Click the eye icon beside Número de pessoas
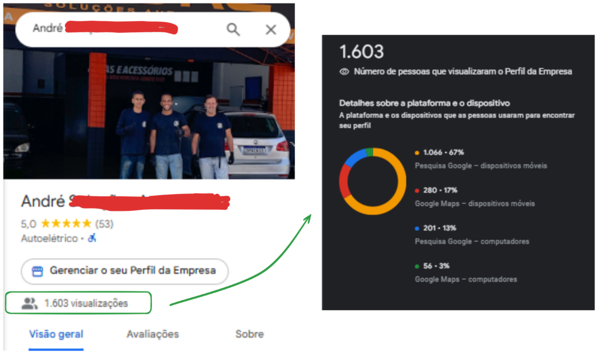 [344, 71]
